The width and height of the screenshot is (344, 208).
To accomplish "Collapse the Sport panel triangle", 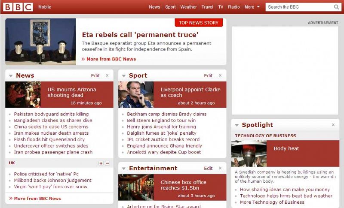I will coord(123,76).
